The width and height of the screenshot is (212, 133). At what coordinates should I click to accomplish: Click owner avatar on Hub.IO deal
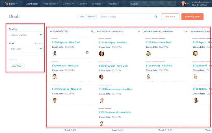click(55, 77)
